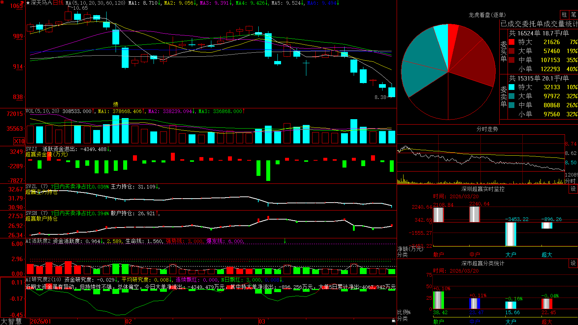Image resolution: width=578 pixels, height=325 pixels.
Task: Click the 大单 sell value 97972
Action: pyautogui.click(x=552, y=96)
